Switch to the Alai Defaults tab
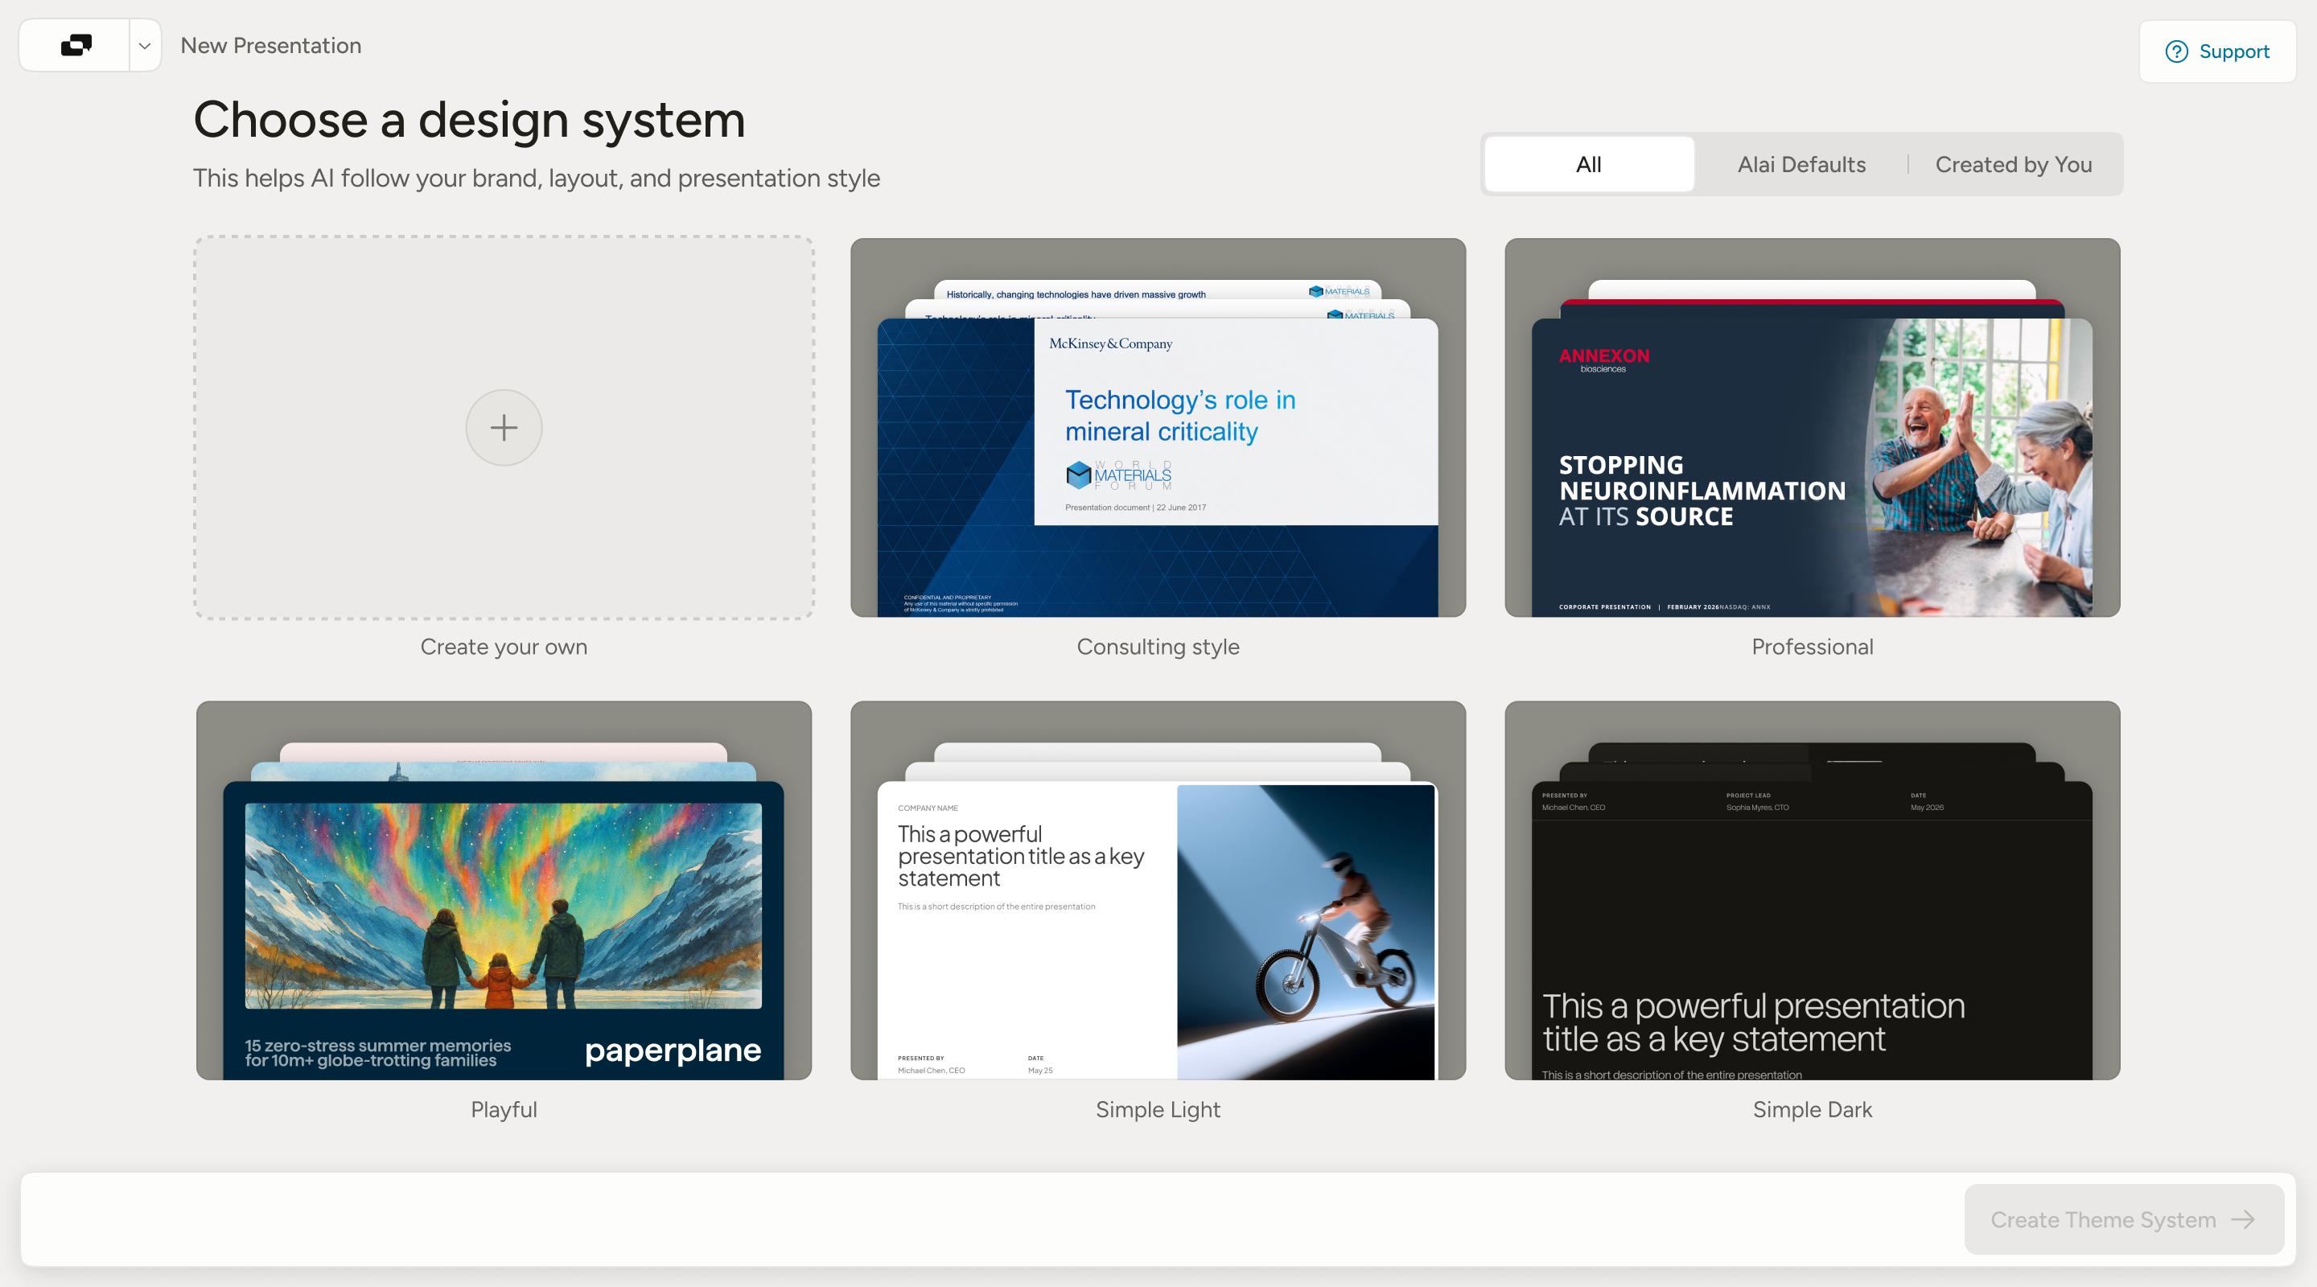This screenshot has width=2317, height=1287. (1801, 165)
